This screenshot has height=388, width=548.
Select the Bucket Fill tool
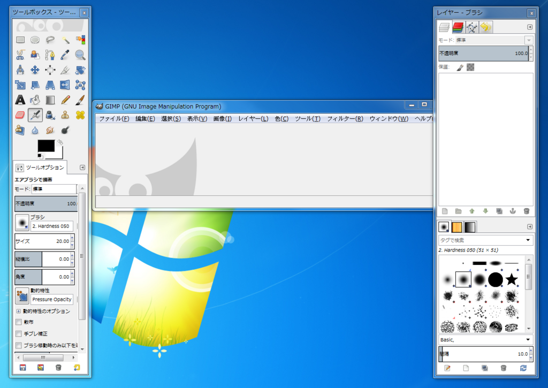point(35,100)
